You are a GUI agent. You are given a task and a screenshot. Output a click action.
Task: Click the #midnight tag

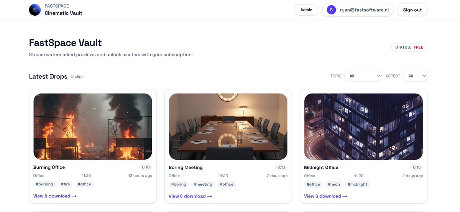pos(357,184)
